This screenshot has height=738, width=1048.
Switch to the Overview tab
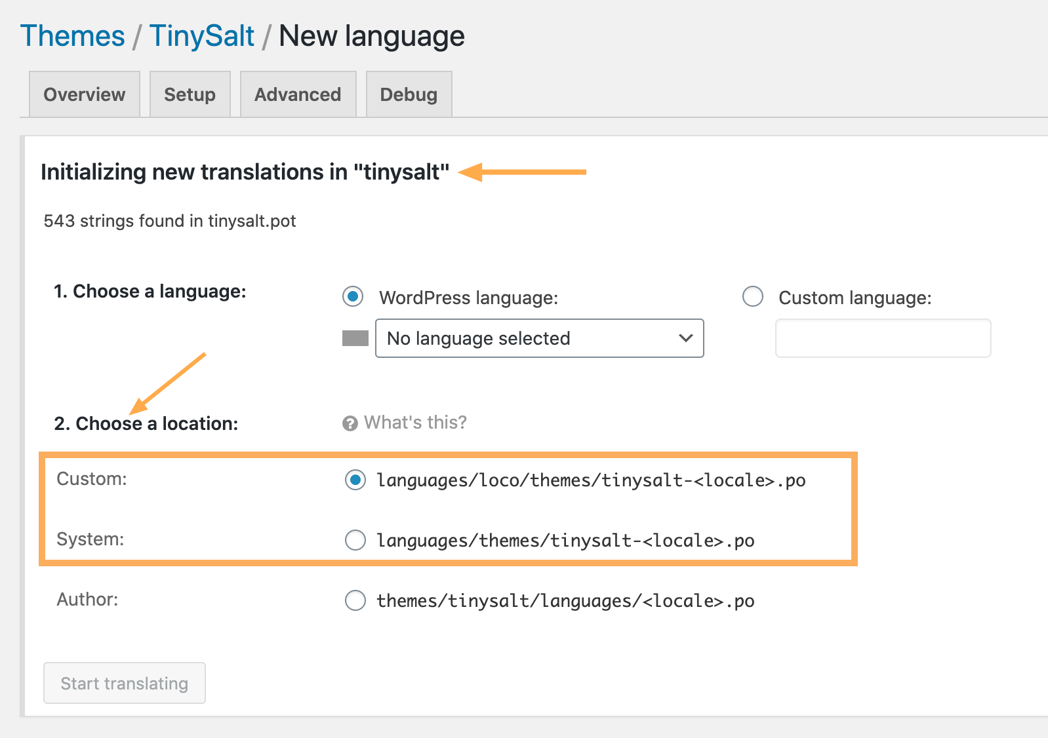point(85,94)
